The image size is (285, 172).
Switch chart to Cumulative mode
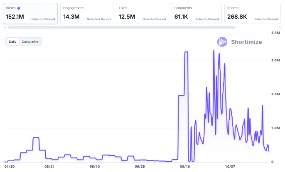(30, 41)
